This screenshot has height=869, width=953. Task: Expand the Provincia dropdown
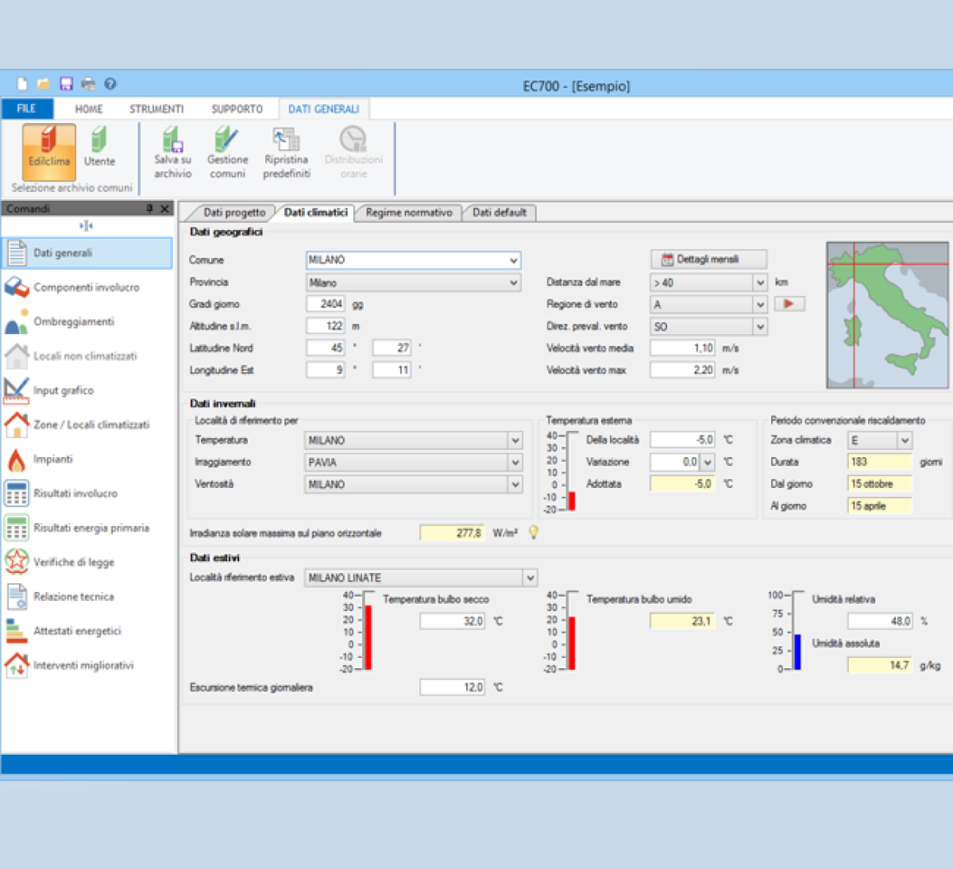tap(514, 283)
